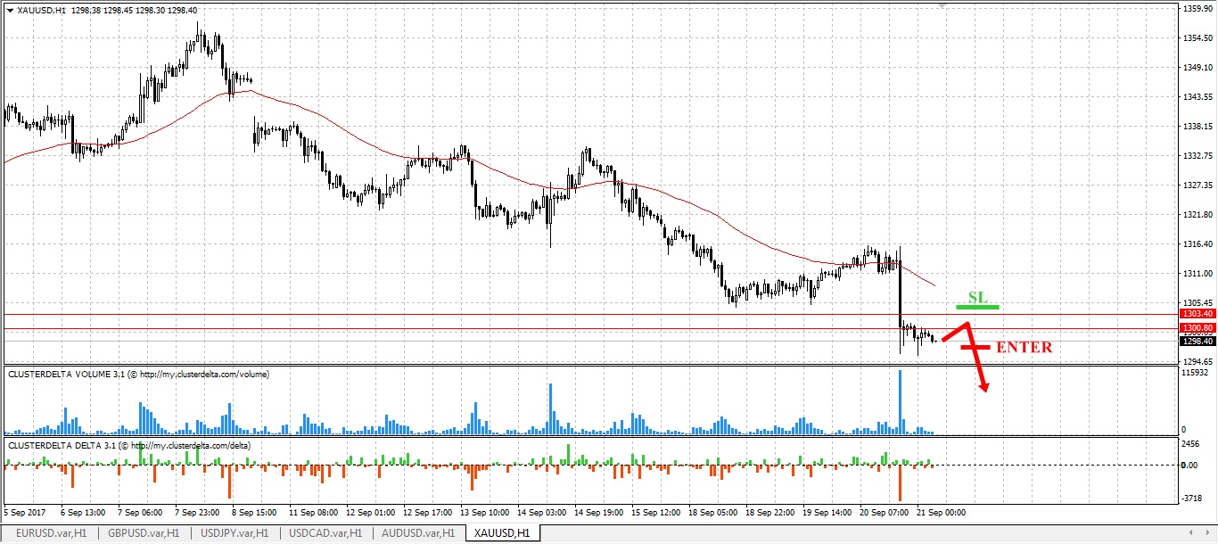Click the 11 Sep 08:00 time label
Screen dimensions: 1218x544
[x=315, y=513]
